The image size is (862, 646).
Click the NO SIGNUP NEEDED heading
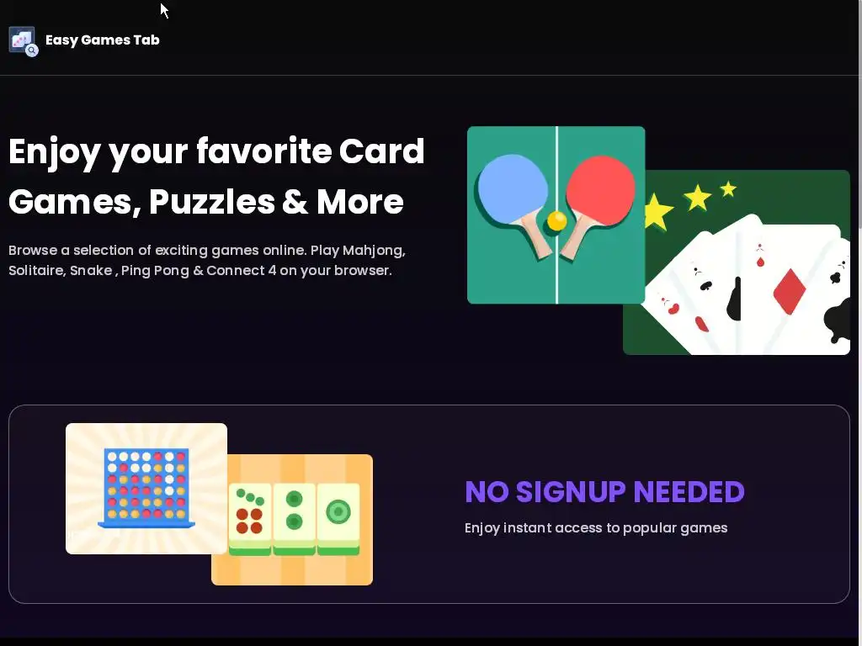tap(604, 491)
